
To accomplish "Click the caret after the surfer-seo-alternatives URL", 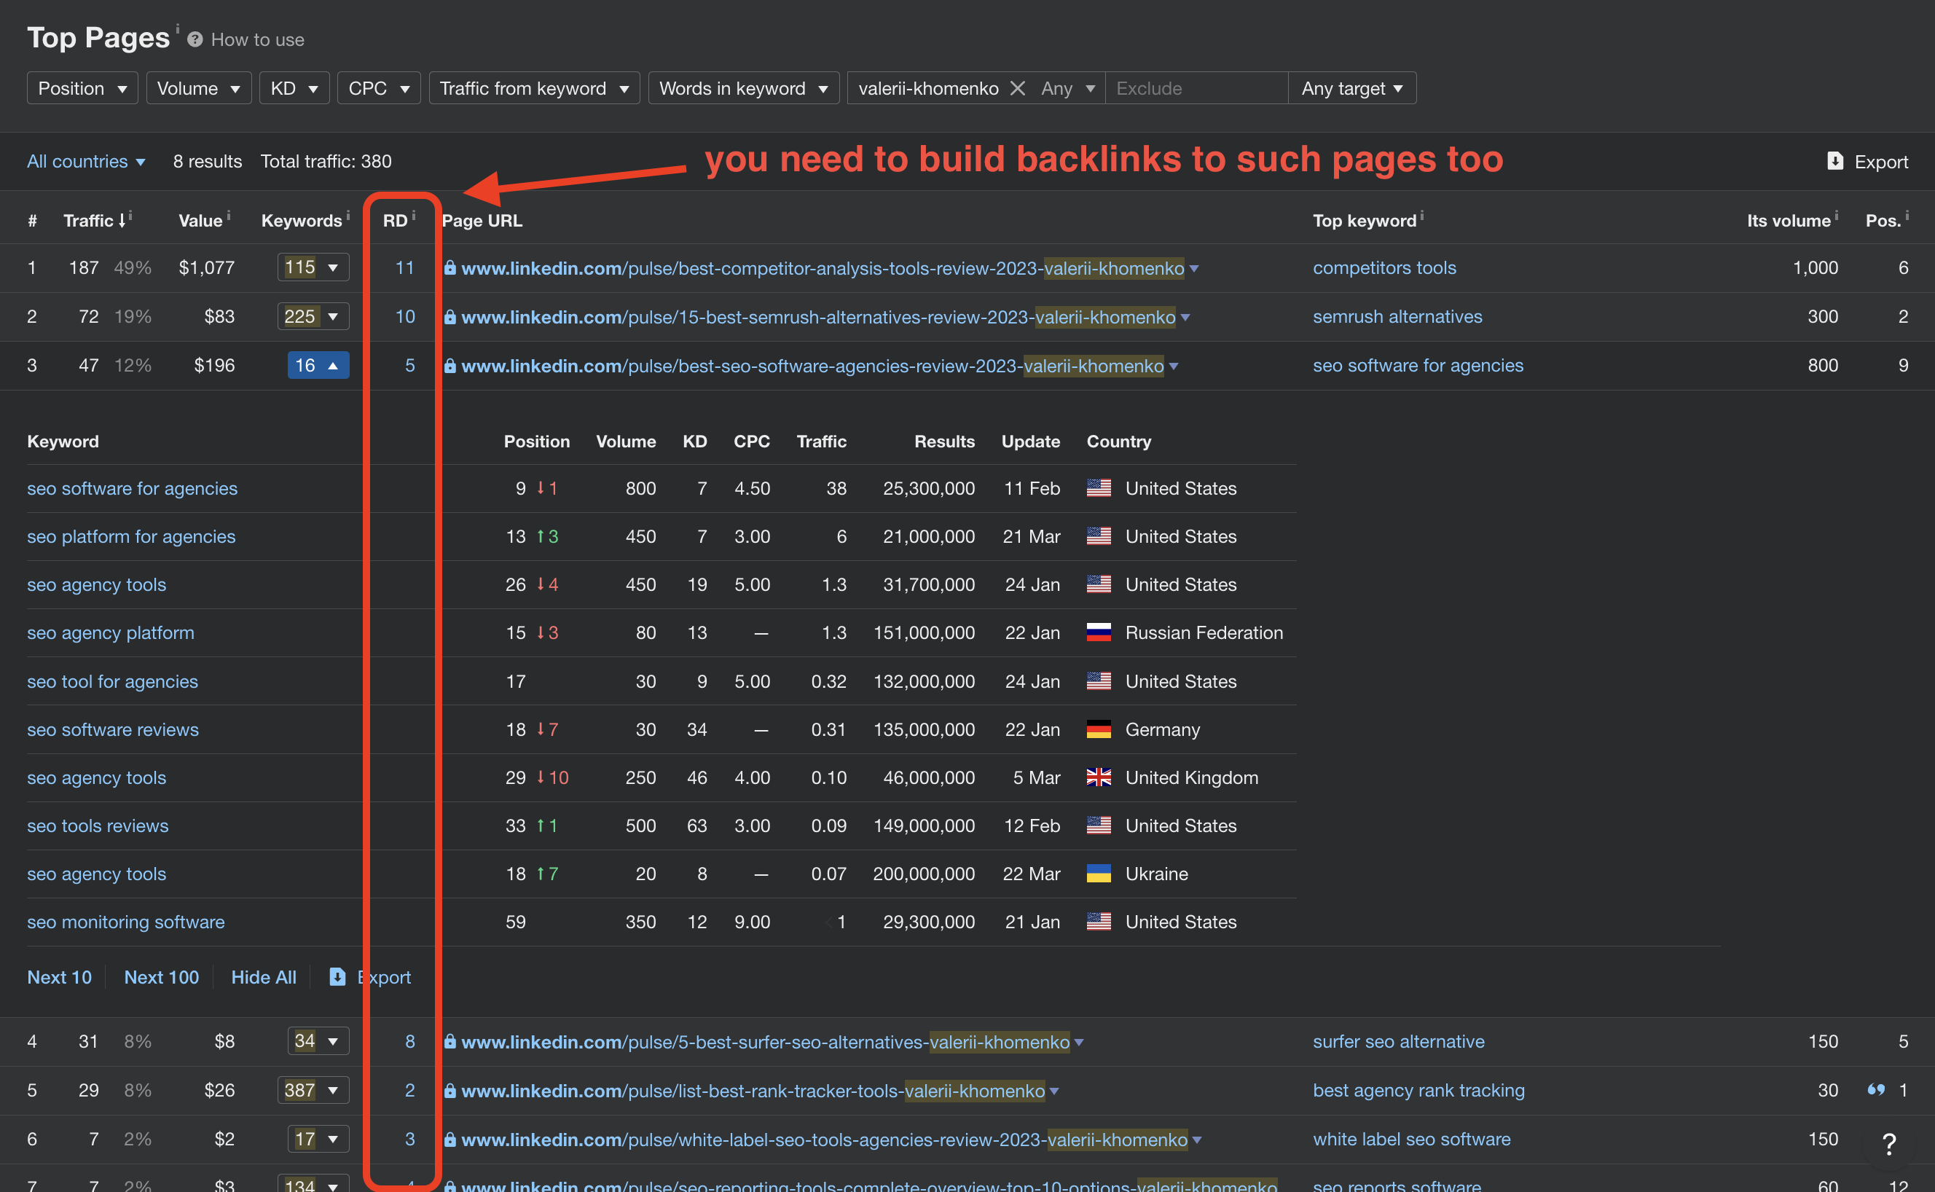I will click(1079, 1043).
